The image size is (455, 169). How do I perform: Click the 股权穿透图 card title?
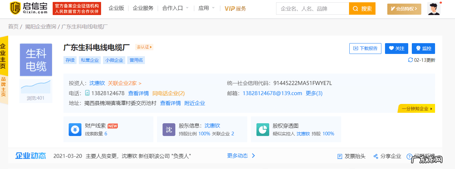click(286, 126)
